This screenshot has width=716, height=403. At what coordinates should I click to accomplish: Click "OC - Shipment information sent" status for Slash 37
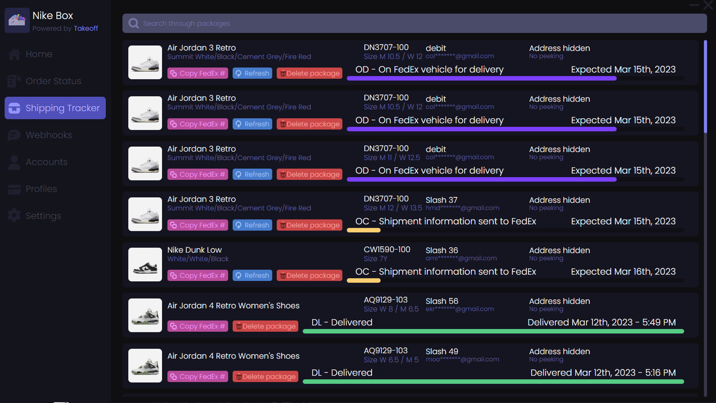446,221
